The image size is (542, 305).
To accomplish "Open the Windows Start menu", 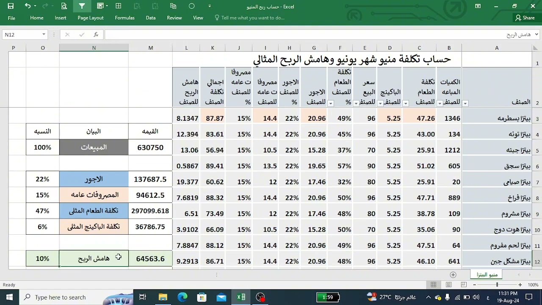I will [10, 297].
